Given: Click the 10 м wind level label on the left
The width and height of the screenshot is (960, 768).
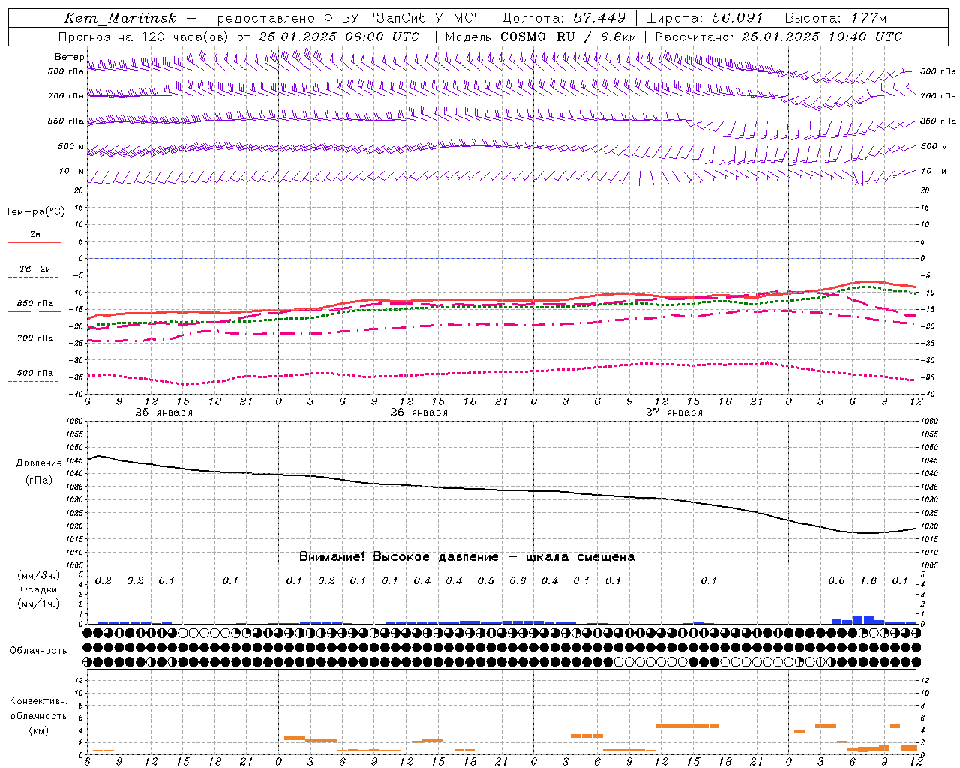Looking at the screenshot, I should (x=71, y=172).
